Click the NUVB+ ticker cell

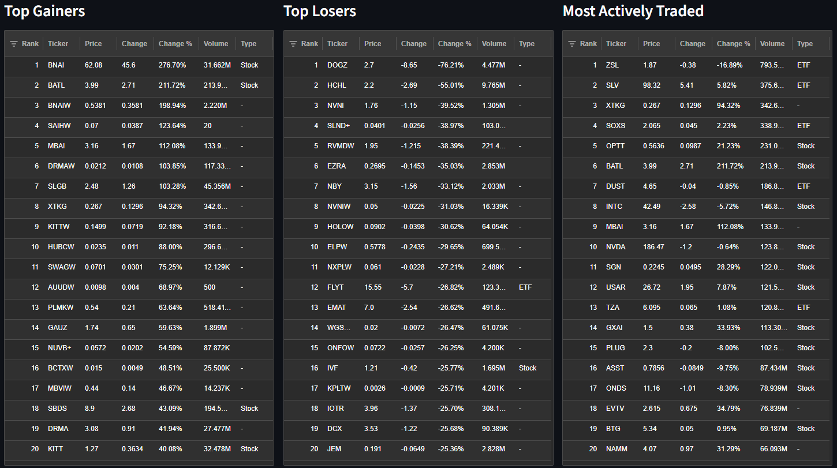point(60,348)
